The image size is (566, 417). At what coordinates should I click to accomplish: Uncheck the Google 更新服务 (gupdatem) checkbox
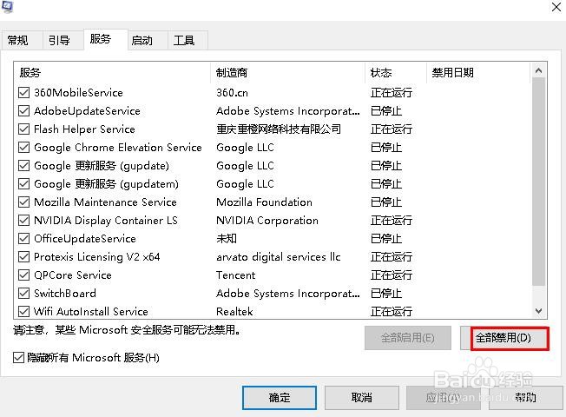pyautogui.click(x=23, y=183)
